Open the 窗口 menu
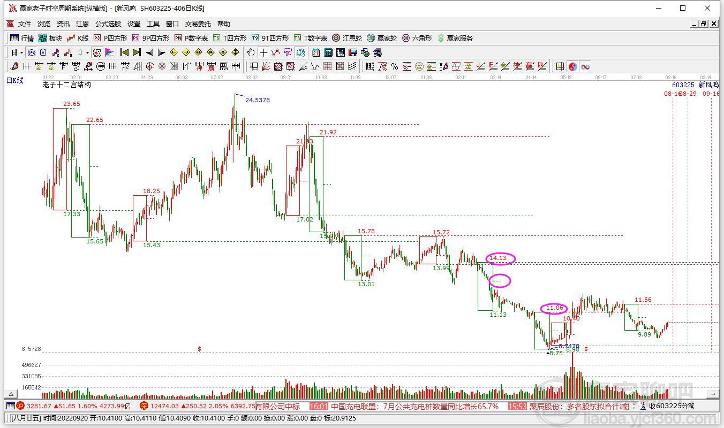Viewport: 724px width, 428px height. pos(172,24)
